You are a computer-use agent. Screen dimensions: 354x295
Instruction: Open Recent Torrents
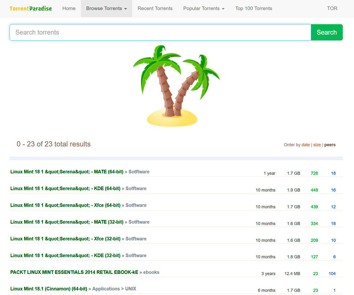155,8
